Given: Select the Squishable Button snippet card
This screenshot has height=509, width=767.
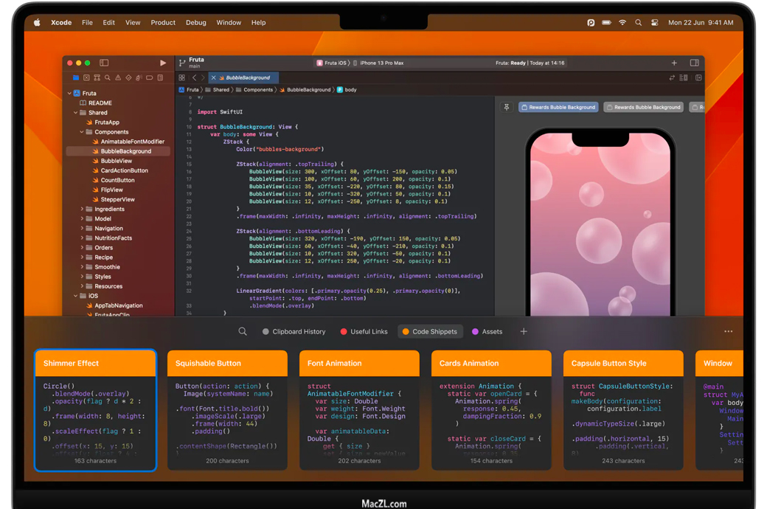Looking at the screenshot, I should point(227,410).
